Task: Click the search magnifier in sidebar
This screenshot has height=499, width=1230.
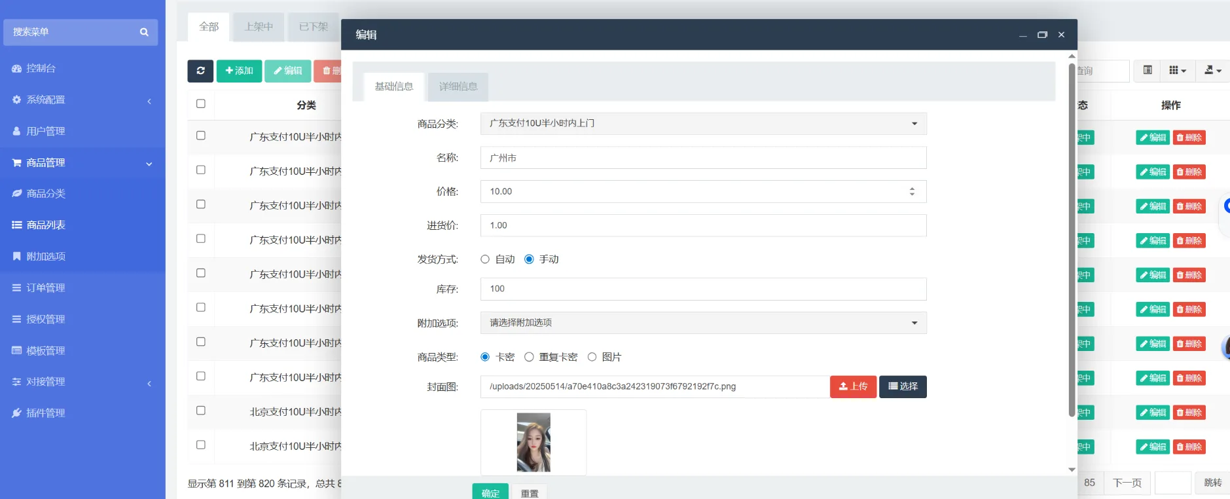Action: (144, 32)
